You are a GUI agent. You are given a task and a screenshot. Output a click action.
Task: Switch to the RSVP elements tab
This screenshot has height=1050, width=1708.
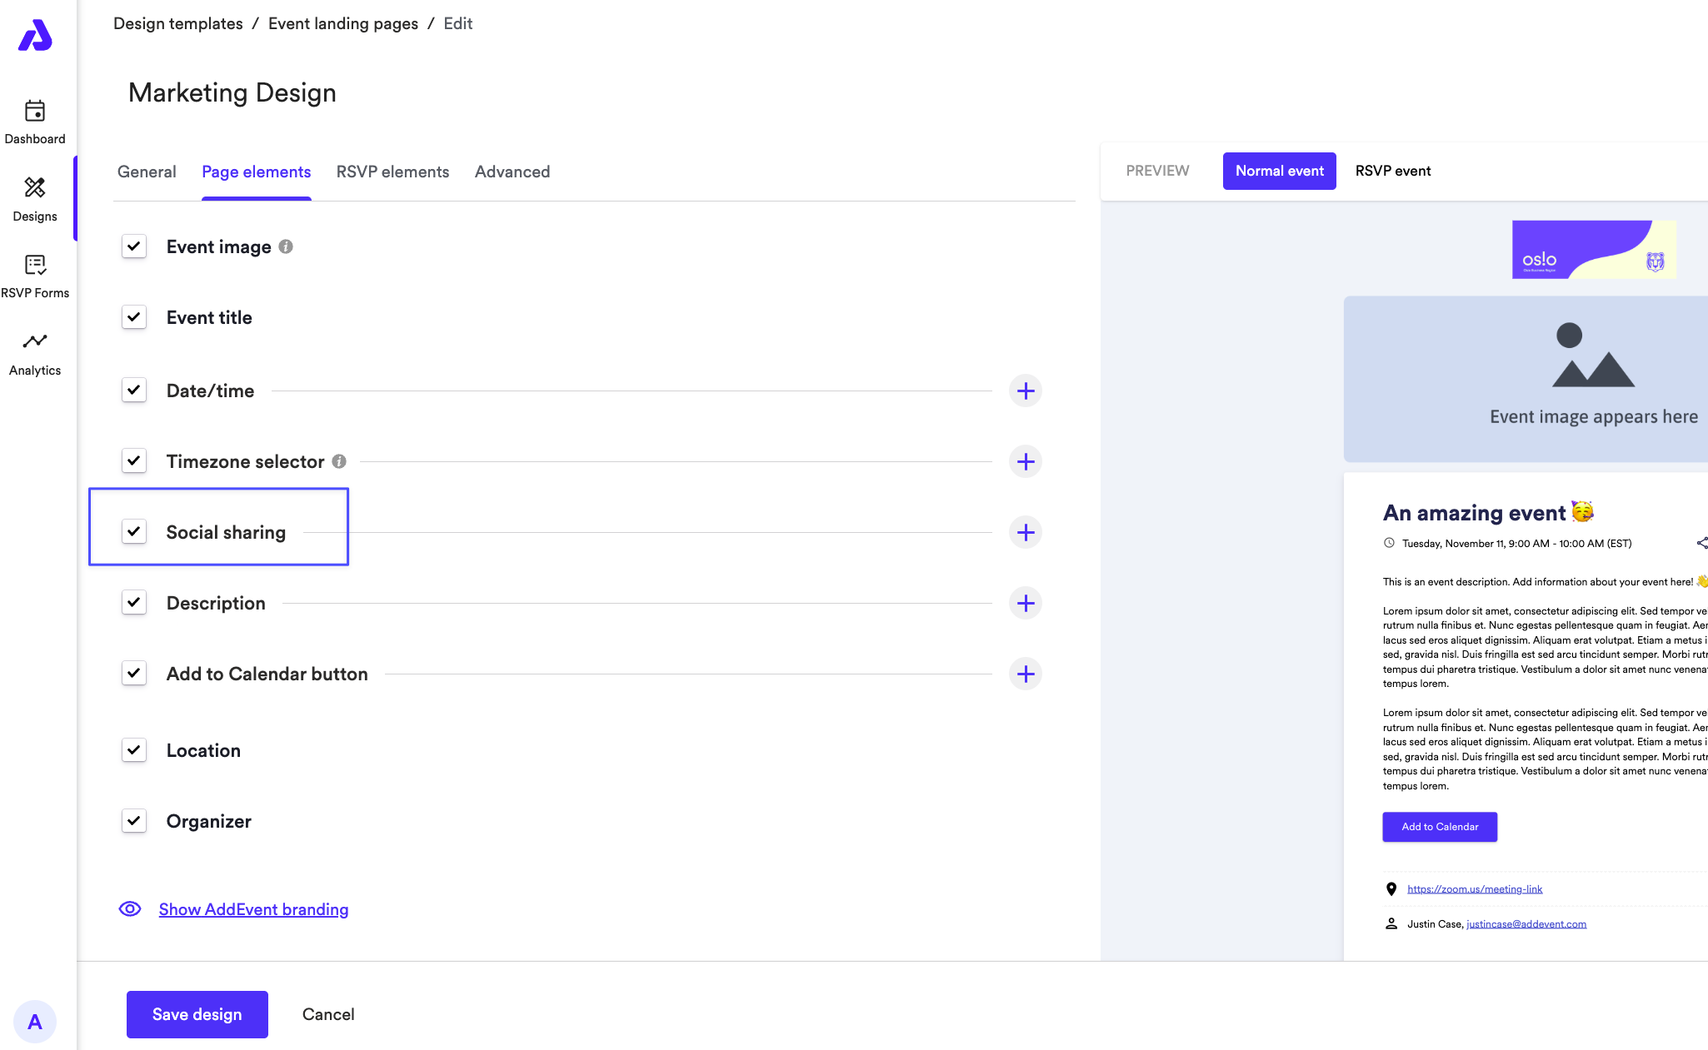(x=392, y=172)
